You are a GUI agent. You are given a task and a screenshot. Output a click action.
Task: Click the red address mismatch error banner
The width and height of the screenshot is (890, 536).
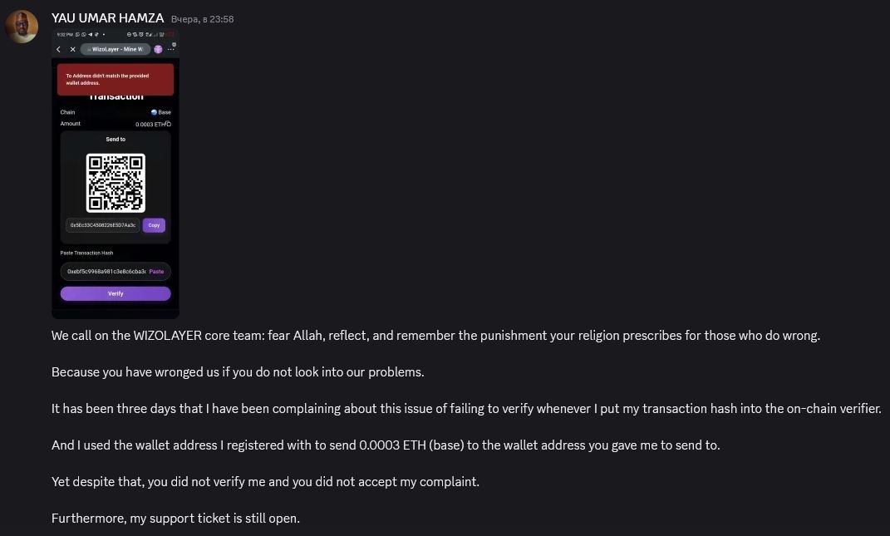point(116,80)
